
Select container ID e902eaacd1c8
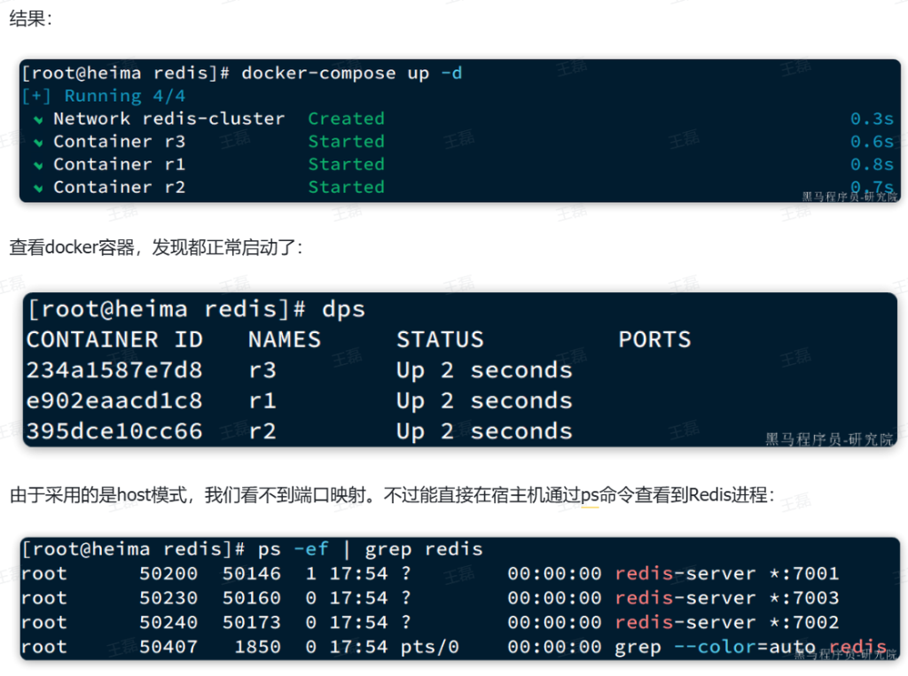[x=114, y=401]
